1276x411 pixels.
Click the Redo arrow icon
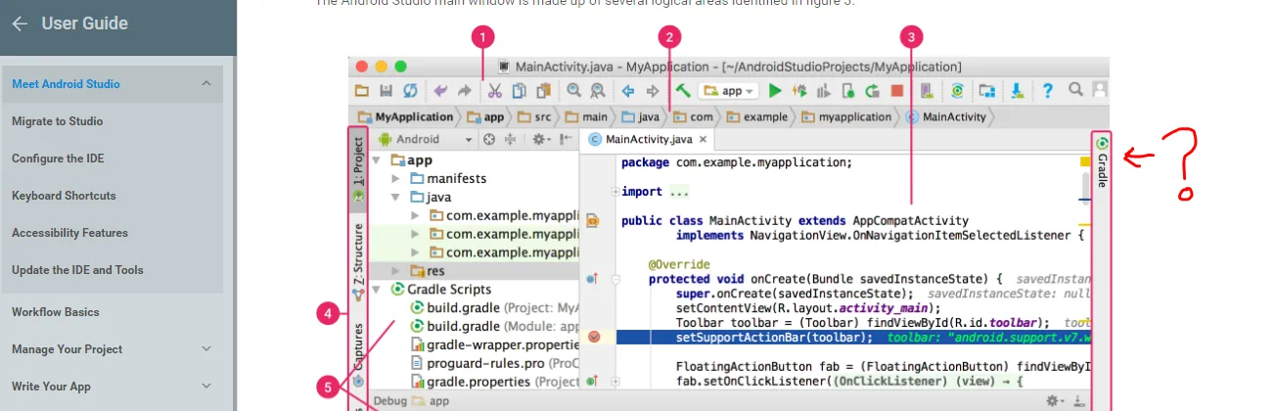coord(465,91)
